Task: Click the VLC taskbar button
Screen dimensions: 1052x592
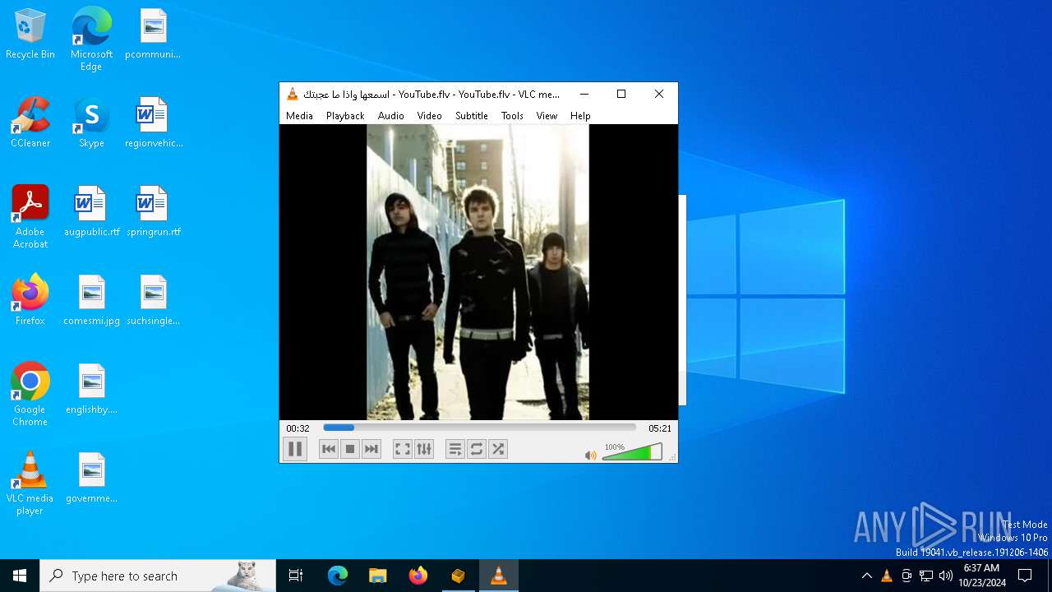Action: [x=498, y=576]
